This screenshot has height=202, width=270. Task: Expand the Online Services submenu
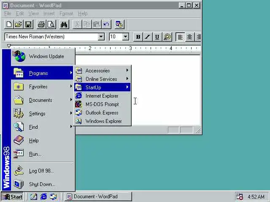point(102,79)
